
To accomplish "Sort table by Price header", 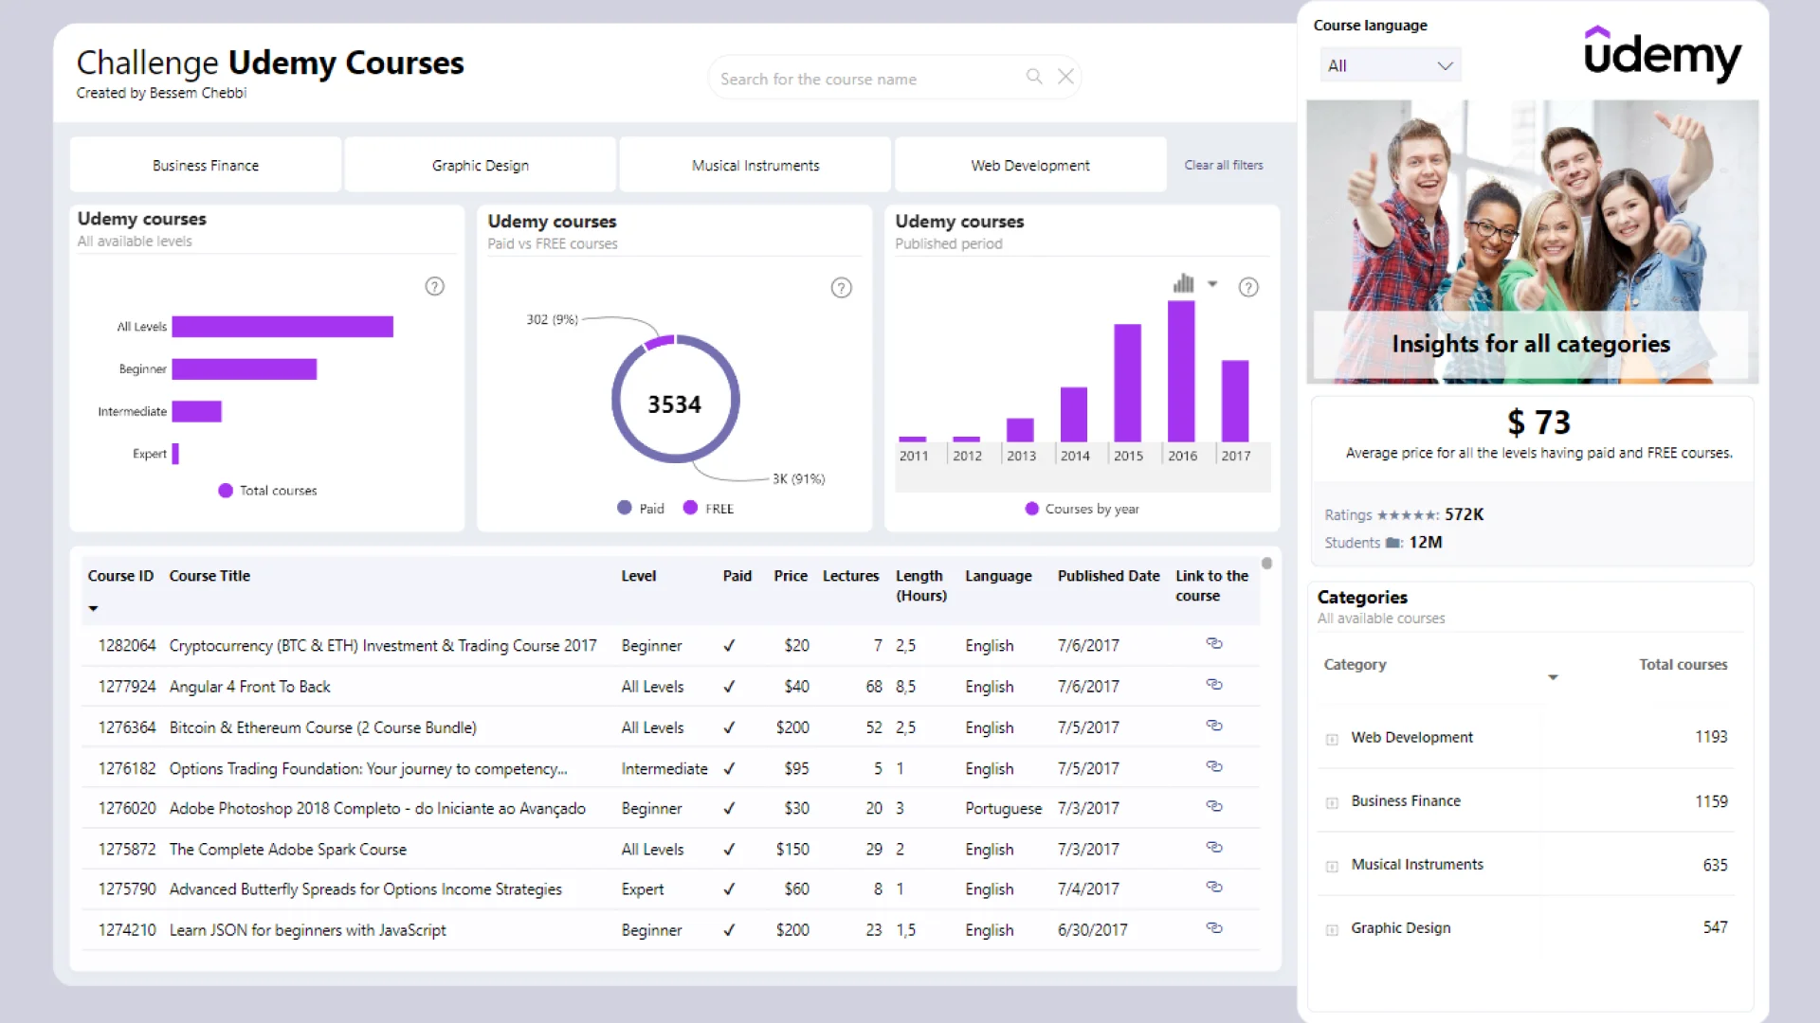I will coord(791,576).
